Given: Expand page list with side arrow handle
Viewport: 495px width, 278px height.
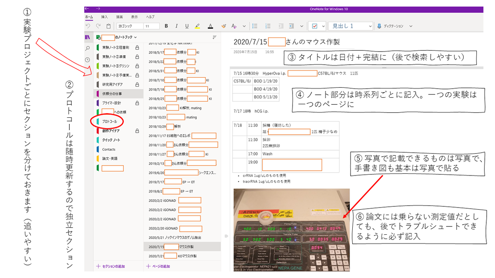Looking at the screenshot, I should (x=226, y=236).
